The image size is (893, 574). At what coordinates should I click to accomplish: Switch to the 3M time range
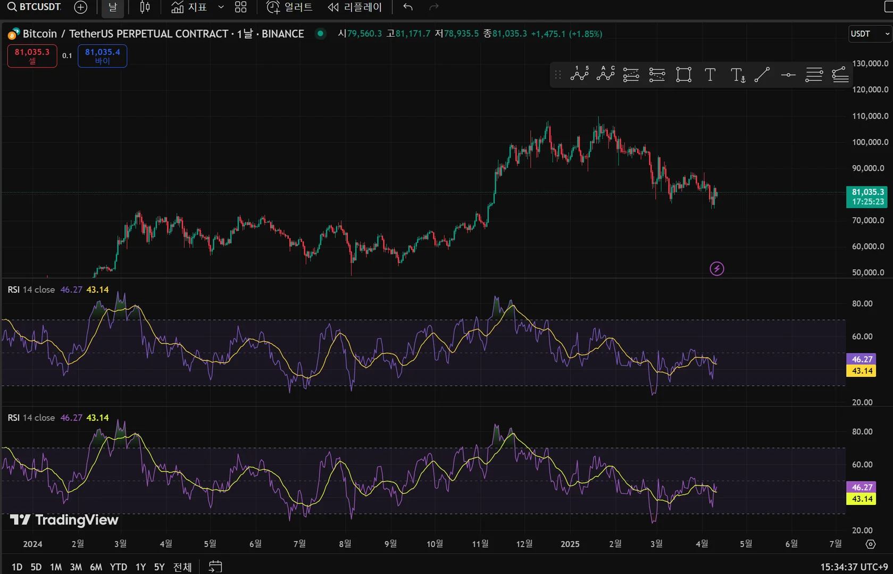76,567
